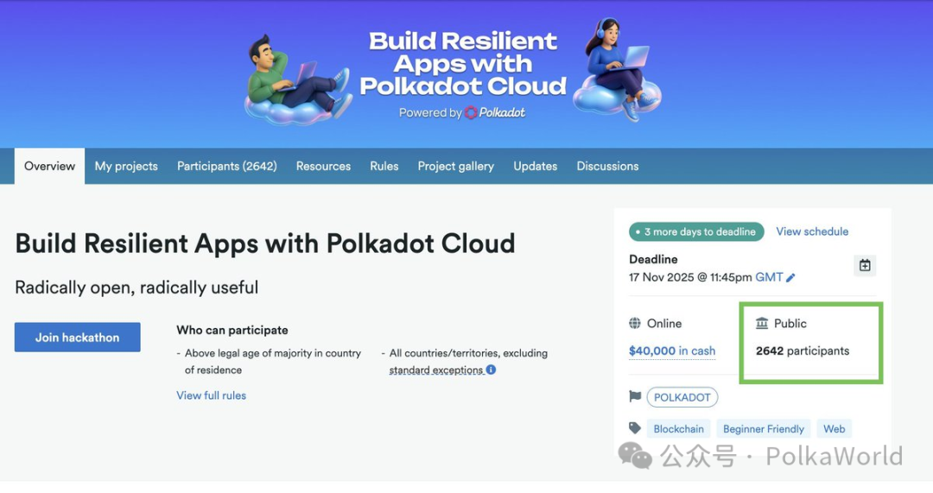Click the globe icon next to Online

pyautogui.click(x=635, y=323)
